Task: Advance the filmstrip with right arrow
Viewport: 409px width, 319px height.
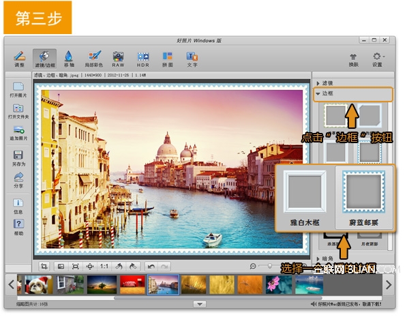Action: [x=389, y=284]
